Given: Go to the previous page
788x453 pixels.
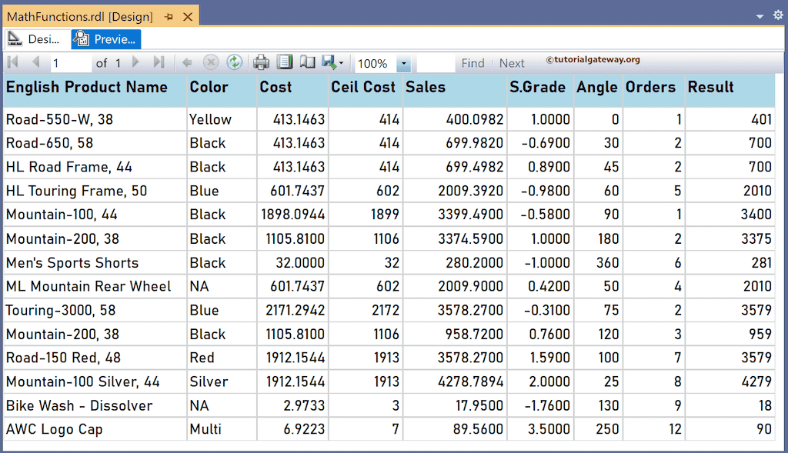Looking at the screenshot, I should coord(35,63).
